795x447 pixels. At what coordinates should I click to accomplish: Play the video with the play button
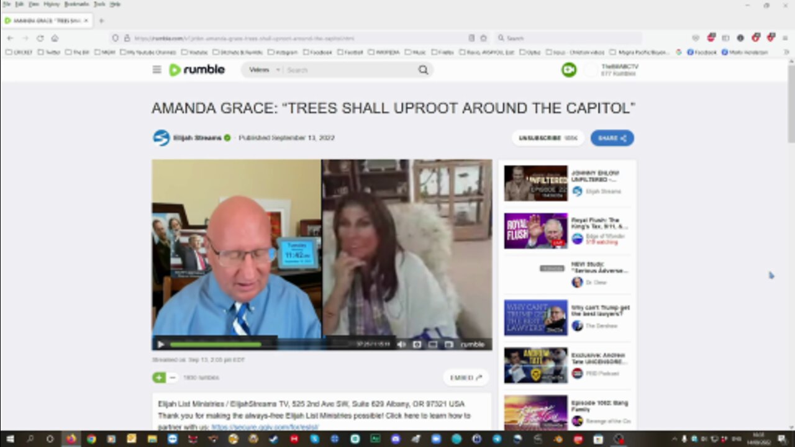pyautogui.click(x=160, y=344)
